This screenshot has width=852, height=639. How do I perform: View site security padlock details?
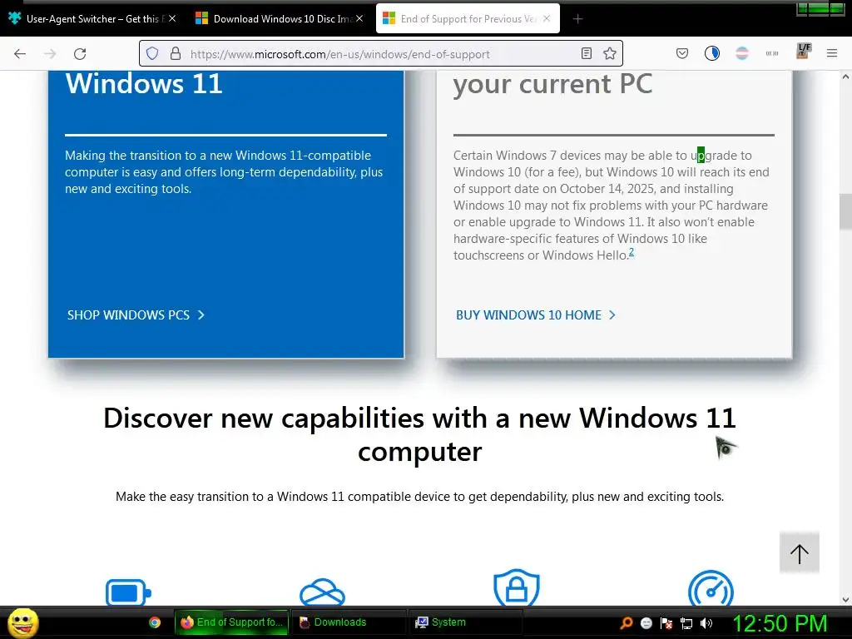[175, 53]
